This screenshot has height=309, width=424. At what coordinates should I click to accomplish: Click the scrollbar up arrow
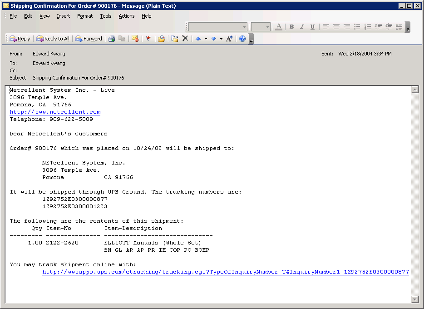[x=415, y=90]
